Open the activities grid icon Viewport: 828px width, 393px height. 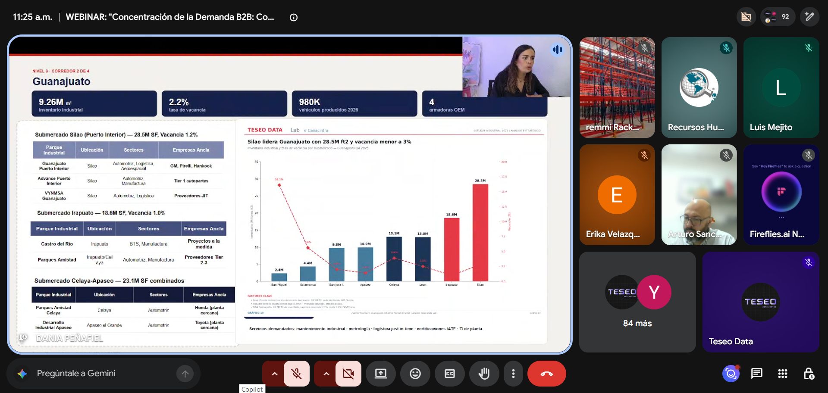pyautogui.click(x=783, y=374)
